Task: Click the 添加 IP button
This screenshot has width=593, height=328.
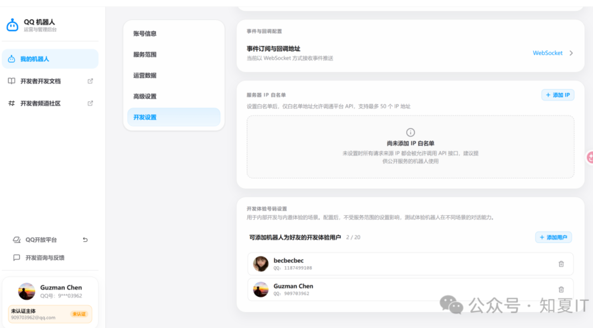Action: (x=558, y=95)
